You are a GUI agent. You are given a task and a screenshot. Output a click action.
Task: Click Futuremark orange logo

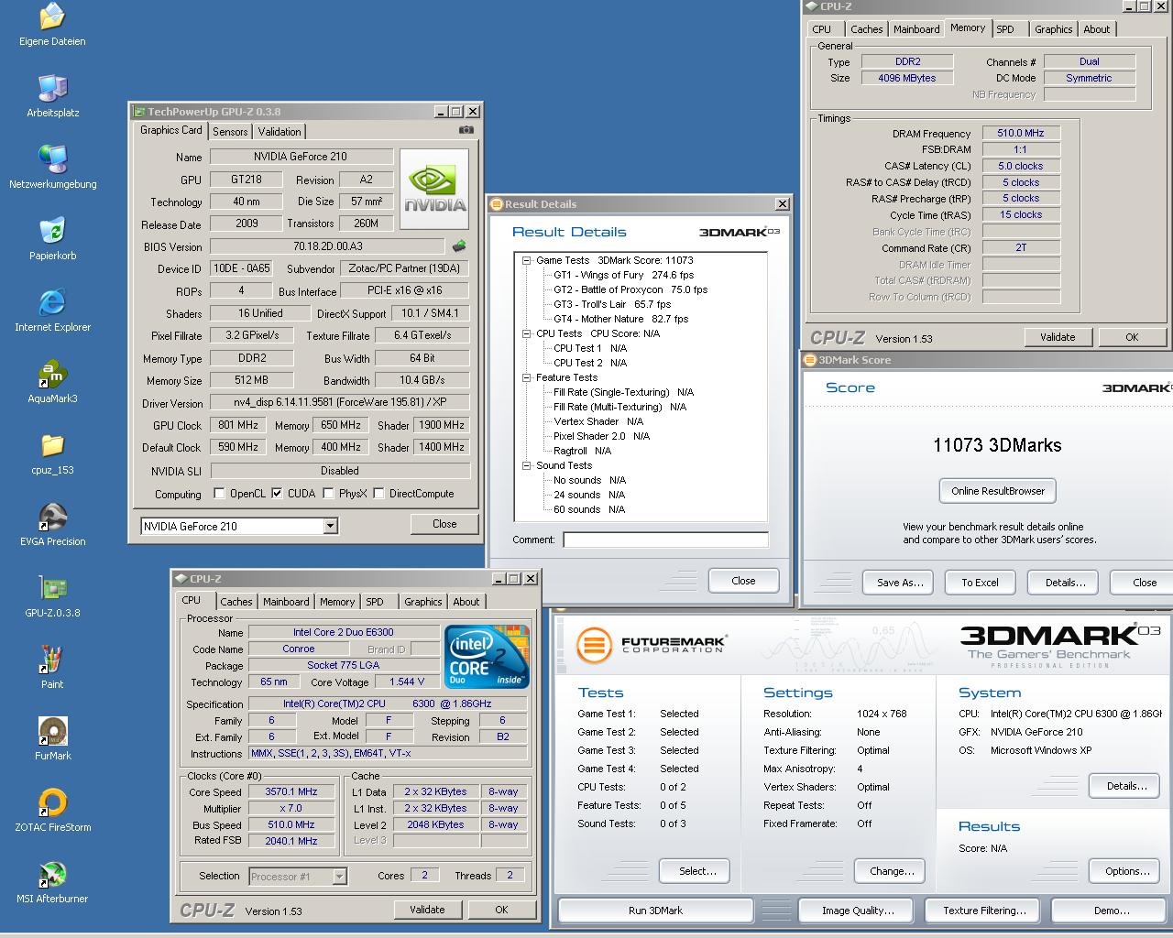[594, 645]
